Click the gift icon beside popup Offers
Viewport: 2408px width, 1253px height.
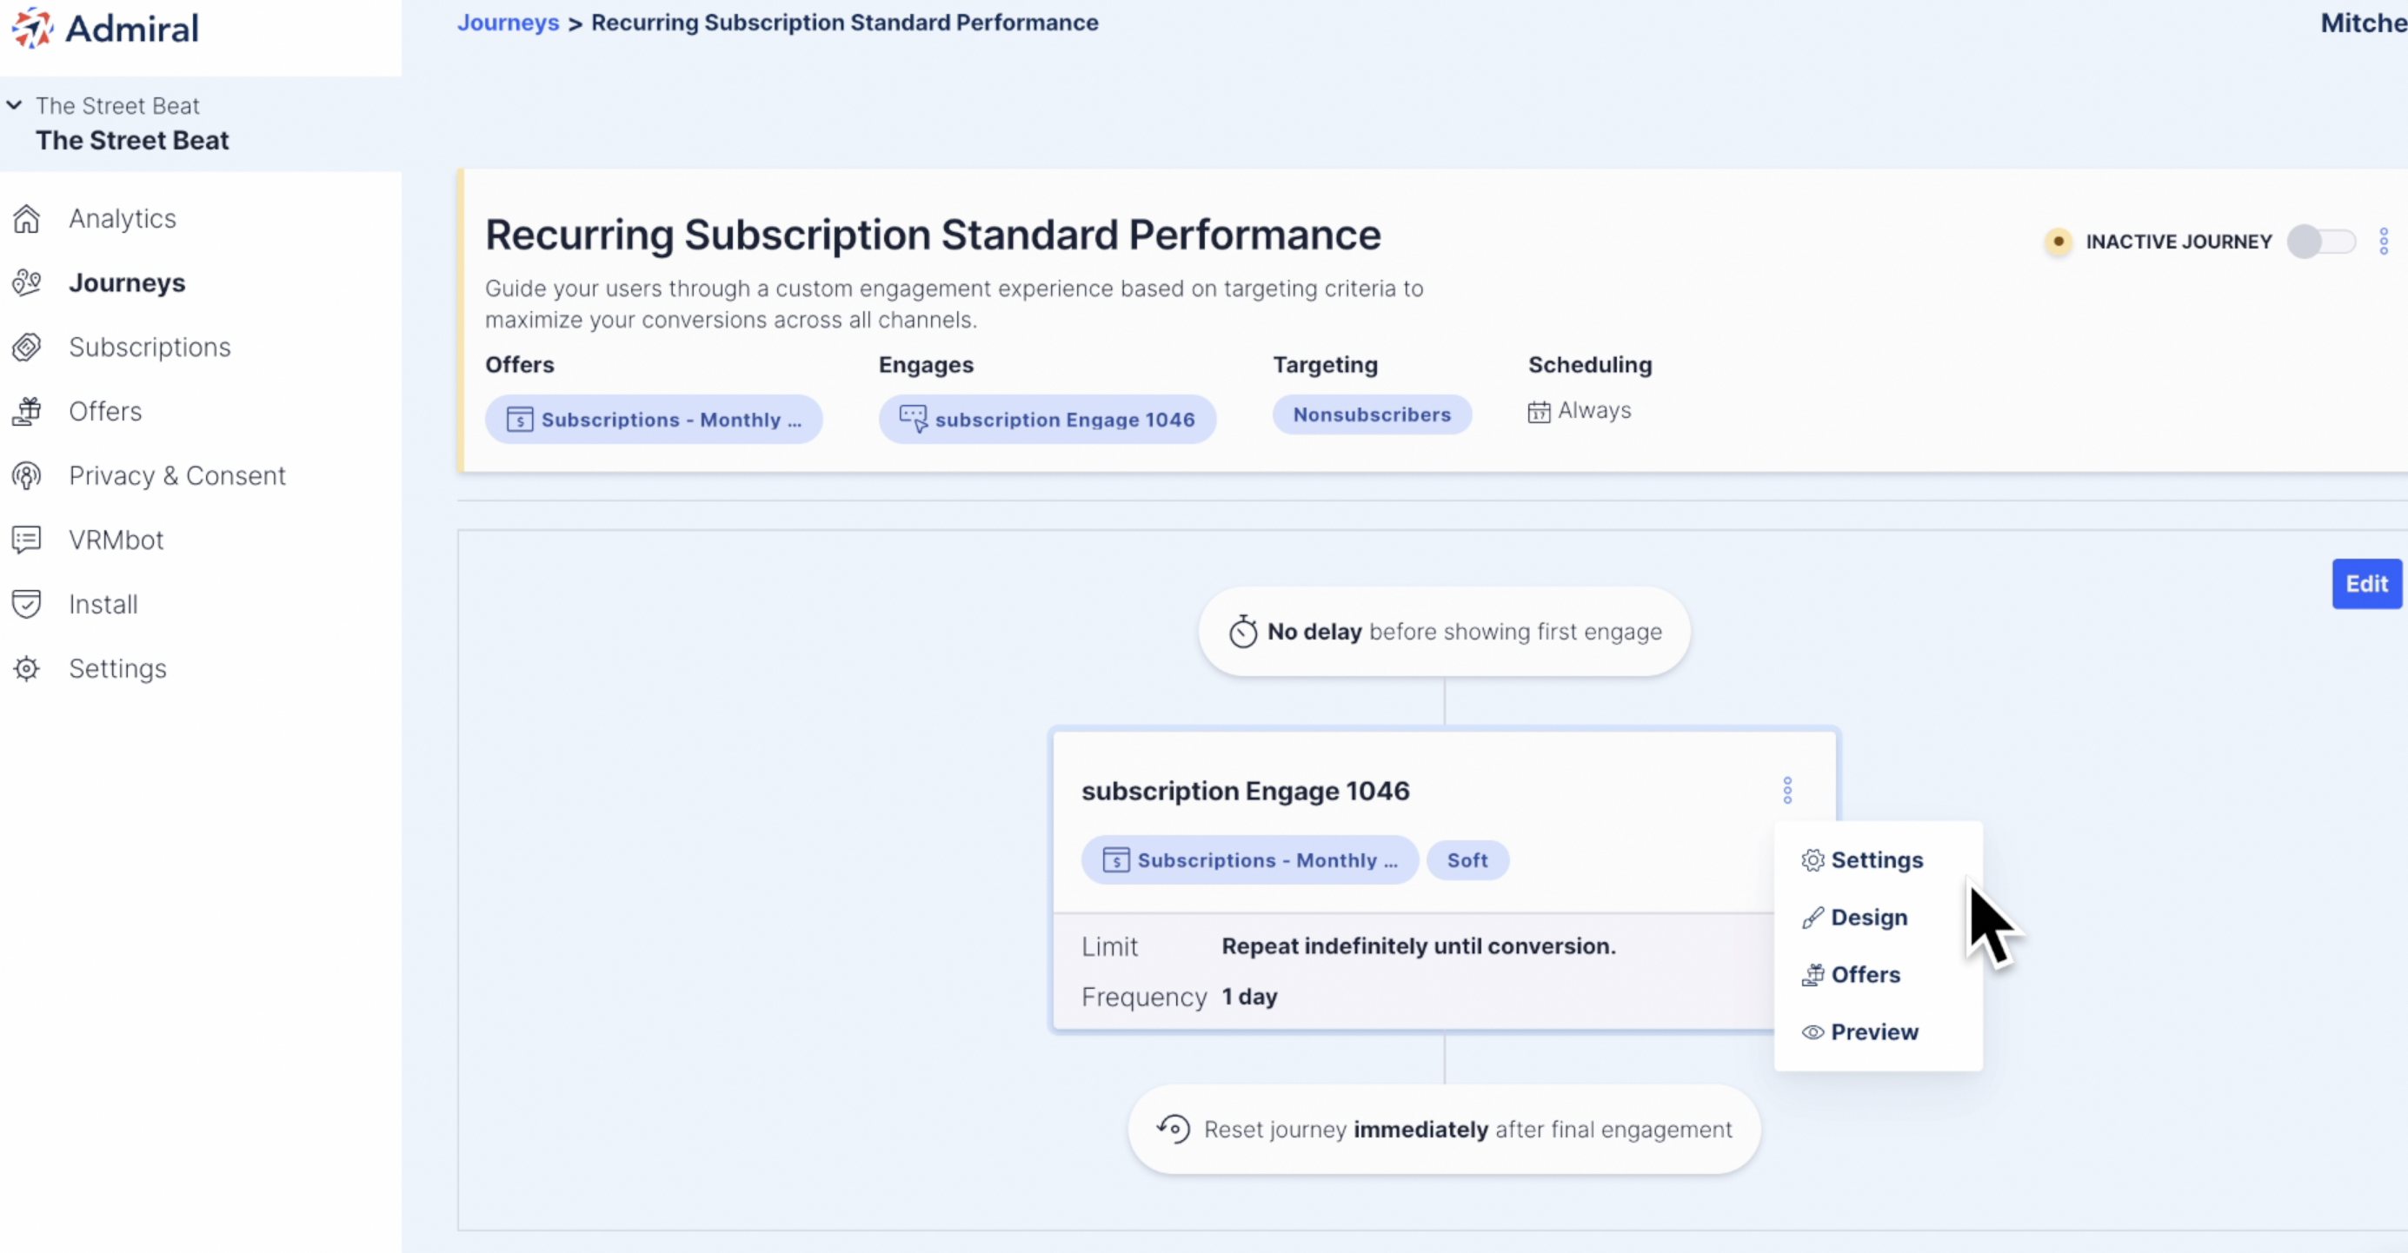(x=1813, y=975)
